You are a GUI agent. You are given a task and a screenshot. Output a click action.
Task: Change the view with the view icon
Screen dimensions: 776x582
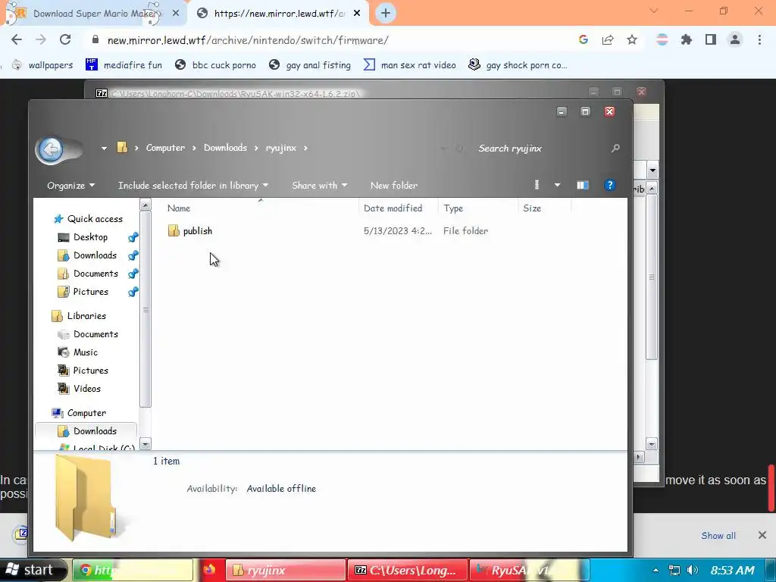pos(537,185)
